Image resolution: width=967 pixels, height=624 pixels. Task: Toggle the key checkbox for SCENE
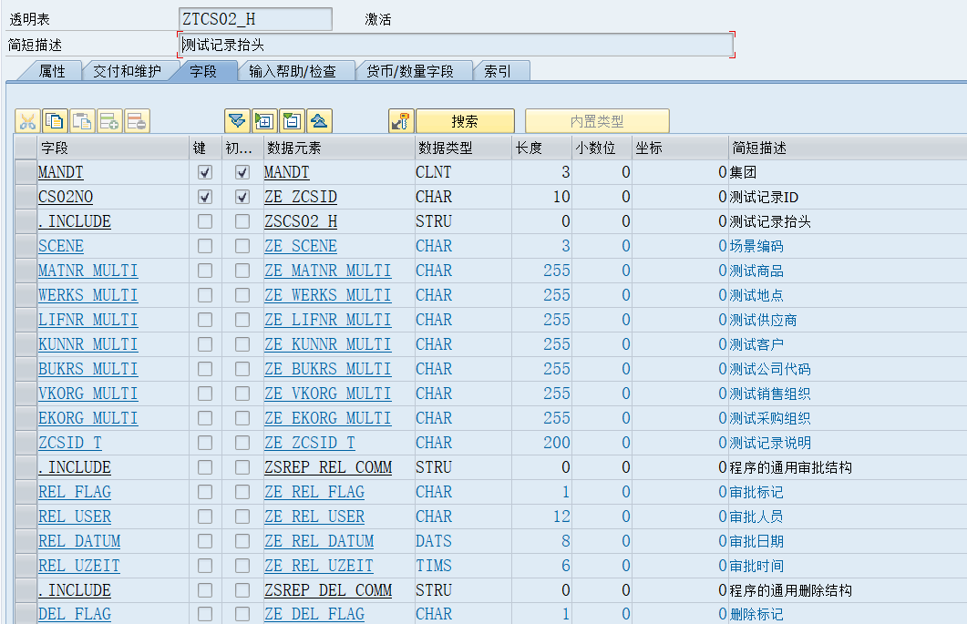point(205,246)
